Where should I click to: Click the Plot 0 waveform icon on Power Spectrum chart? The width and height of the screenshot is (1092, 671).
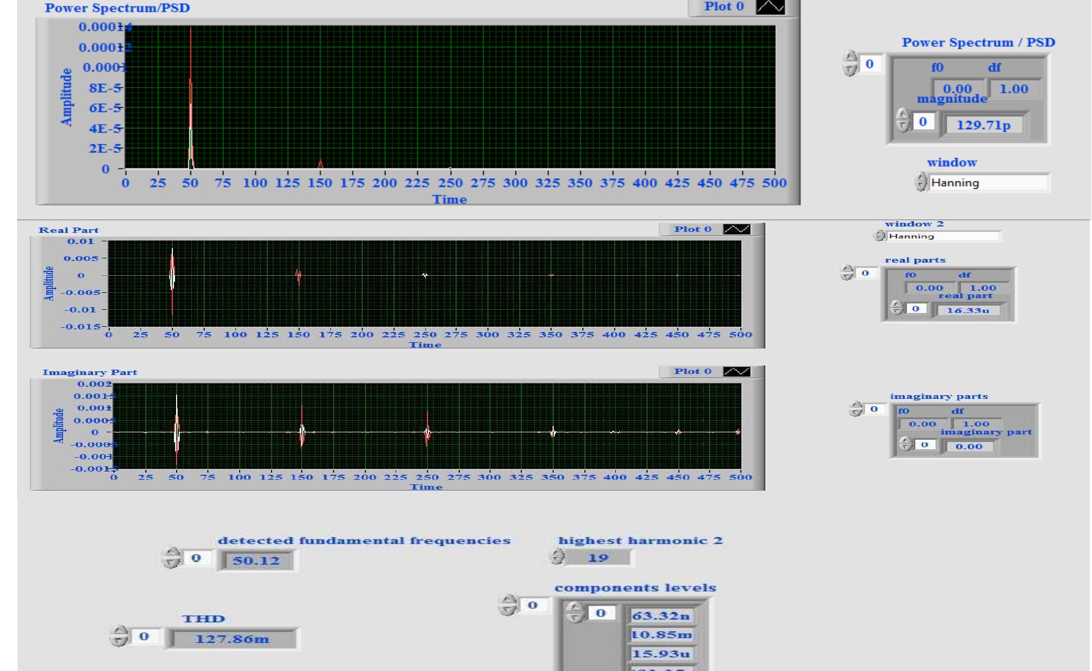(x=771, y=8)
